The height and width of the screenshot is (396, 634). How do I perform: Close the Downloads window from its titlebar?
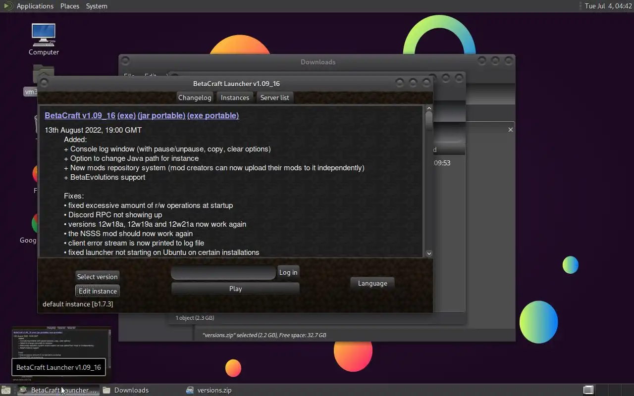pos(508,61)
